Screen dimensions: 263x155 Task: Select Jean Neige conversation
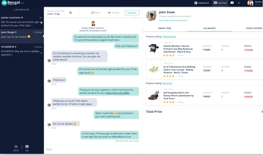22,36
